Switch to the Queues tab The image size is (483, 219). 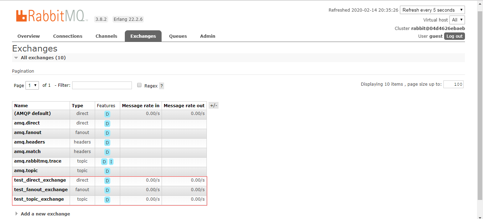pyautogui.click(x=178, y=36)
